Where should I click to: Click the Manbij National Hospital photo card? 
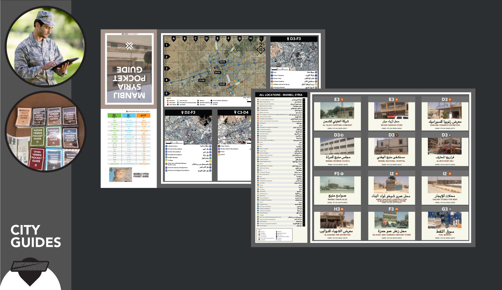click(x=391, y=149)
